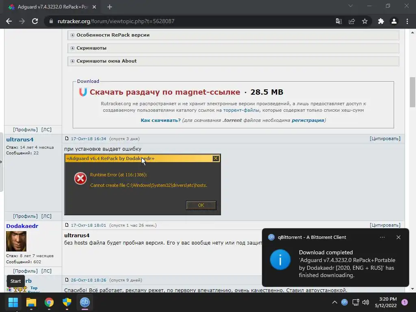Share this page icon

pos(352,21)
